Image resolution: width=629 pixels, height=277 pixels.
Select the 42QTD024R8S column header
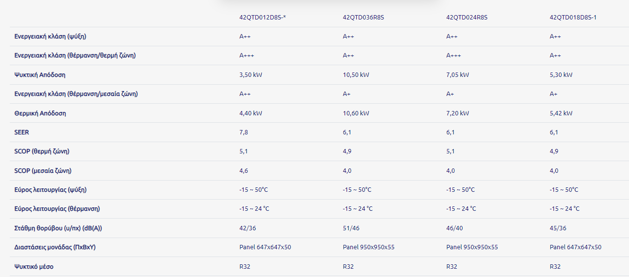(467, 18)
